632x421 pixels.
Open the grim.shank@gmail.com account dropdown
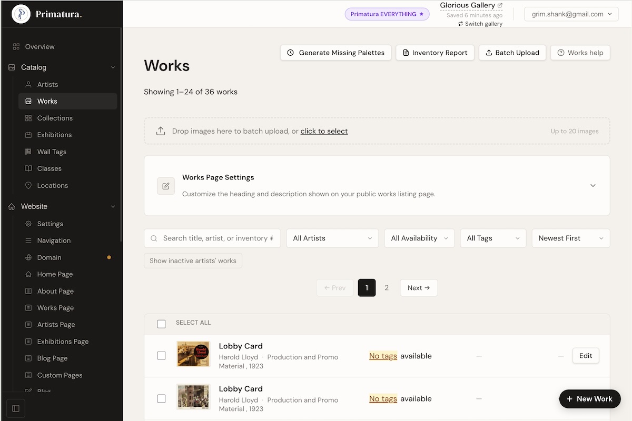tap(571, 14)
